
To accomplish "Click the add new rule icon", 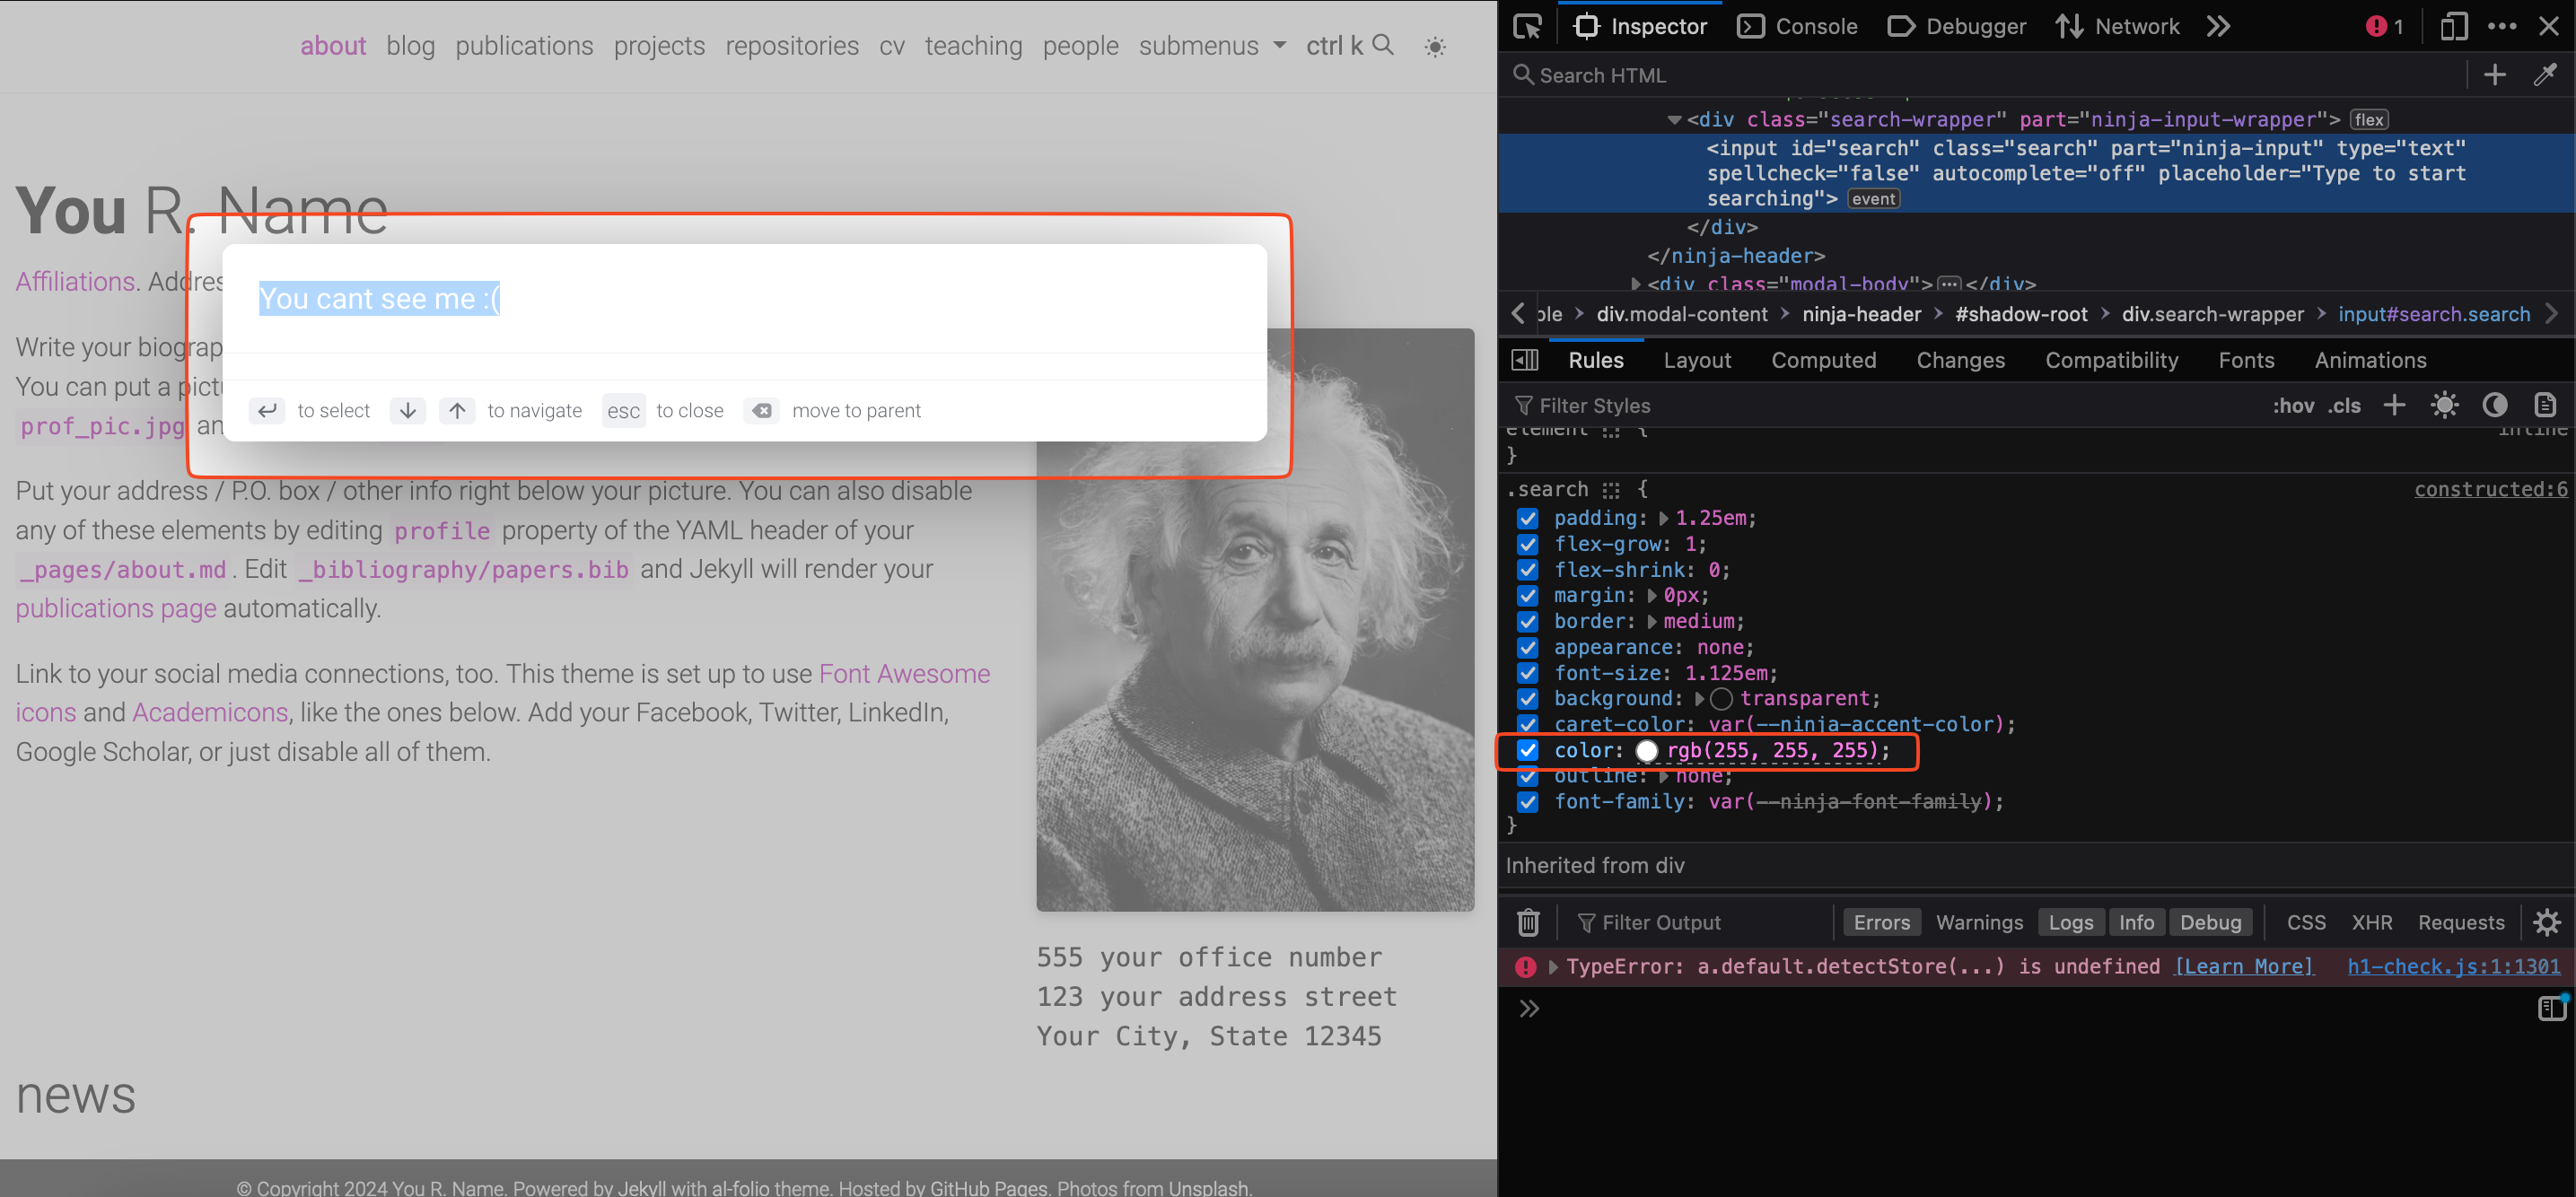I will point(2392,406).
